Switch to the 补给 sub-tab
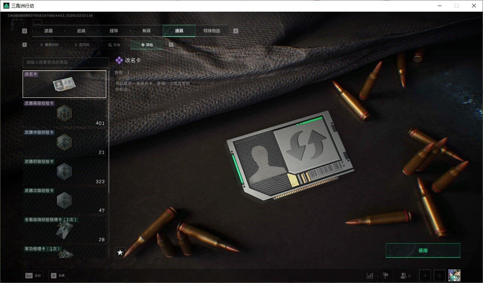Screen dimensions: 483x283 click(x=114, y=45)
